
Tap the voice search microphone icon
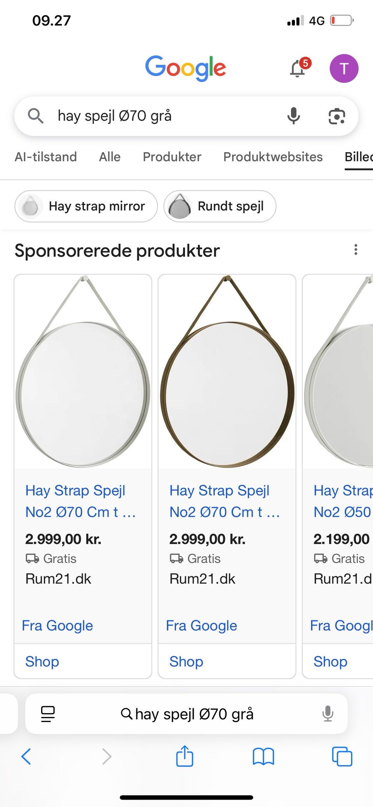293,116
